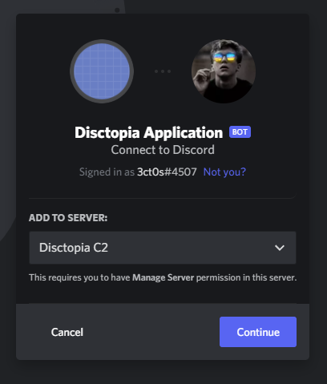
Task: Click the Disctopia Application title
Action: pos(148,132)
